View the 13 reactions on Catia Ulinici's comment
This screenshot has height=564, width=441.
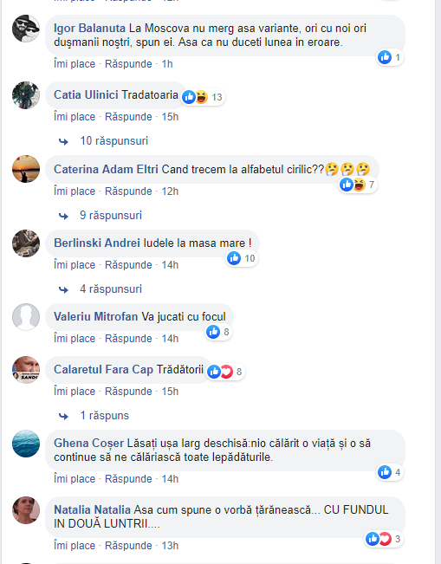coord(203,97)
